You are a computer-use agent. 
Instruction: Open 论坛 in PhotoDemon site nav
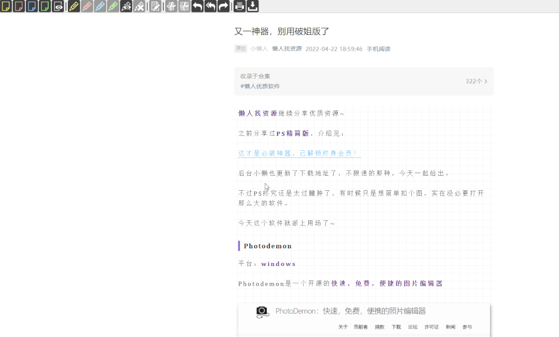point(412,327)
